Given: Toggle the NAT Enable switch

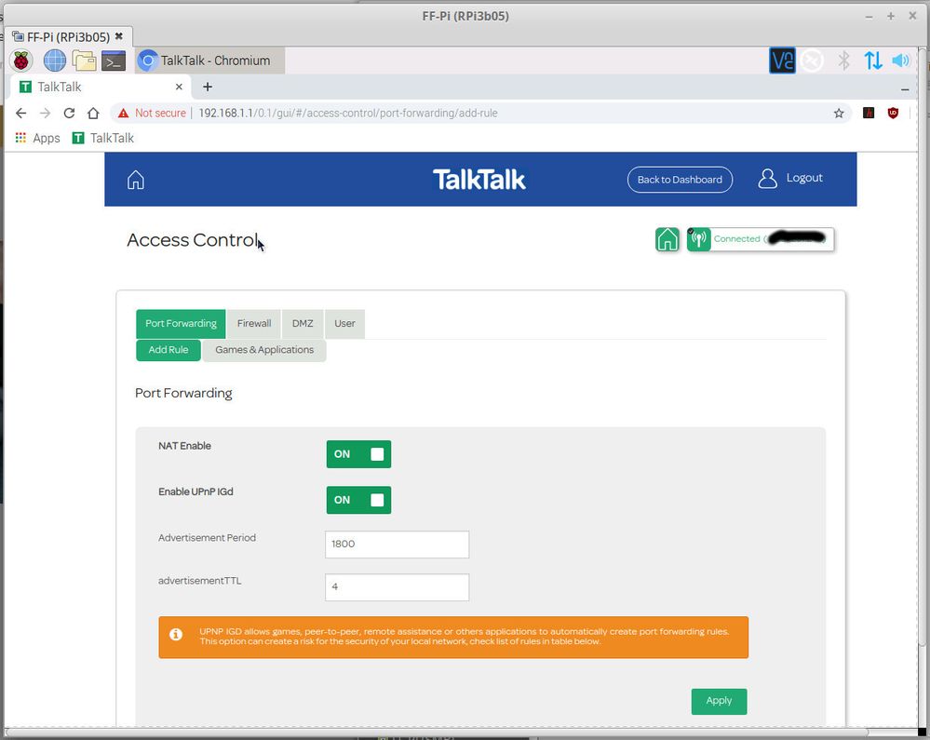Looking at the screenshot, I should (x=358, y=454).
